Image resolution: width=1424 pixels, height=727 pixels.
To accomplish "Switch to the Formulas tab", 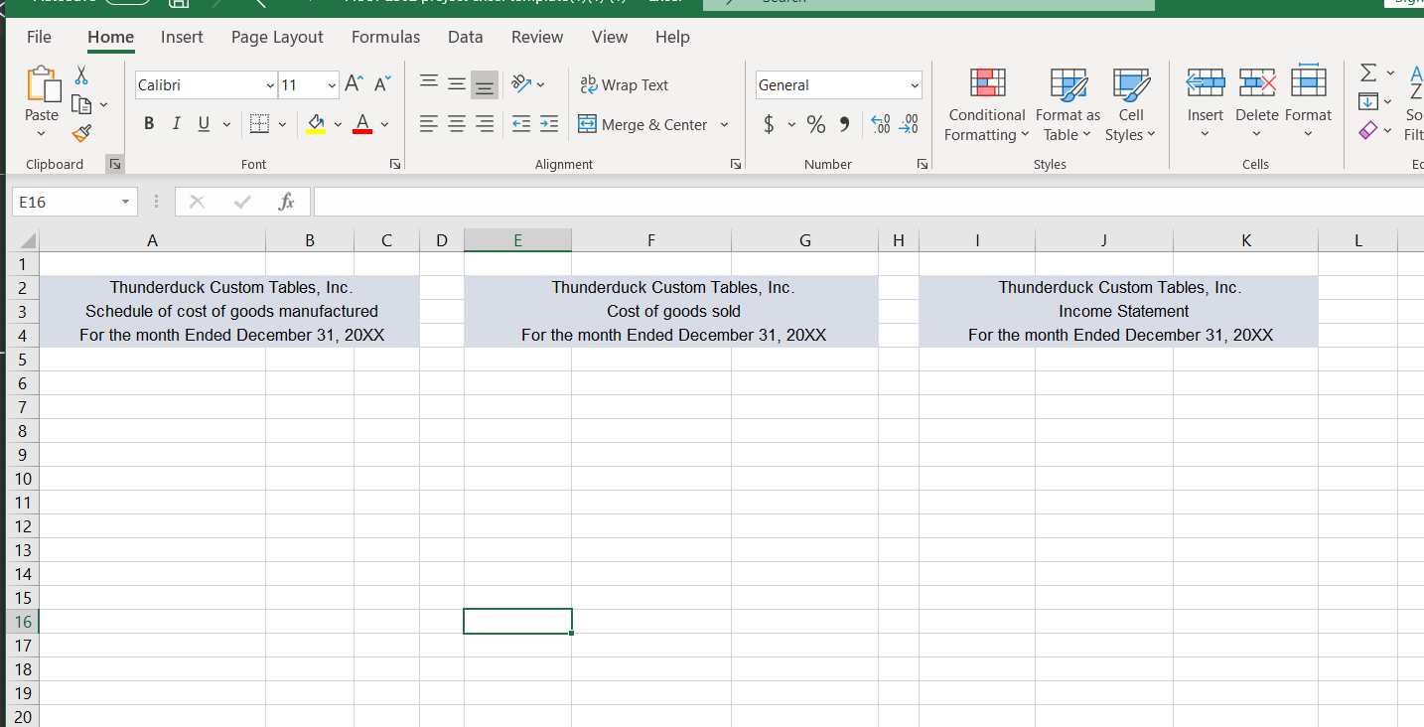I will [385, 37].
